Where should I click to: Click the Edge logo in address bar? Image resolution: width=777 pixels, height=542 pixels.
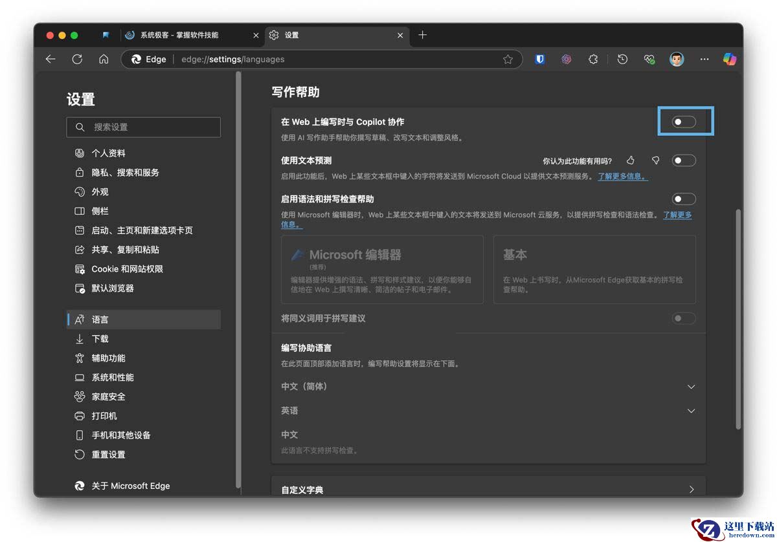point(136,59)
